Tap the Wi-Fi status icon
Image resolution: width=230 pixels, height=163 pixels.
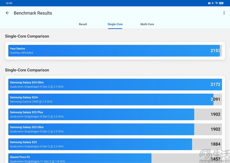[x=217, y=3]
